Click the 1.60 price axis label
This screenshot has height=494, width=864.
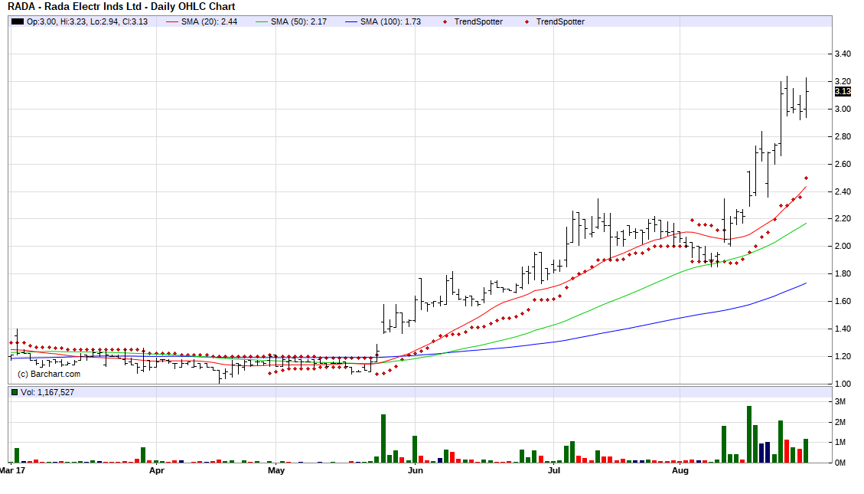[843, 302]
